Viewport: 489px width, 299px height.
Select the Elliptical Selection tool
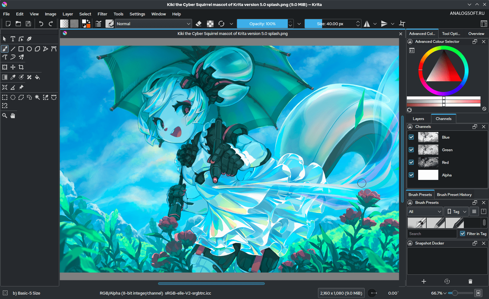coord(13,97)
